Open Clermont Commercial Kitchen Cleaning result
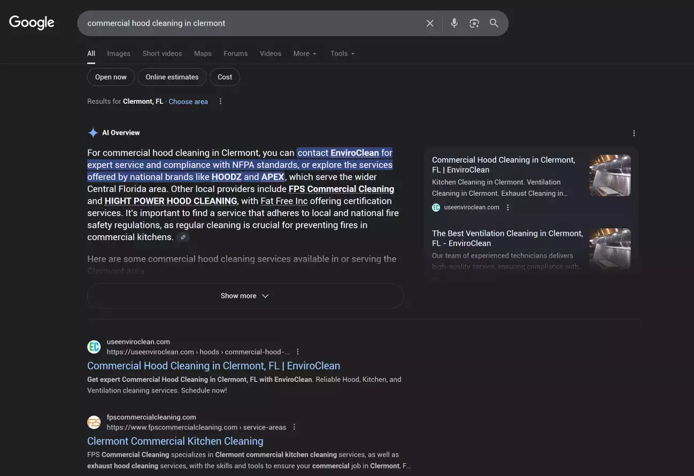 pyautogui.click(x=175, y=441)
